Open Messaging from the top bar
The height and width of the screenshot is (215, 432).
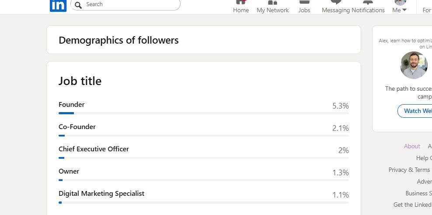pyautogui.click(x=336, y=7)
